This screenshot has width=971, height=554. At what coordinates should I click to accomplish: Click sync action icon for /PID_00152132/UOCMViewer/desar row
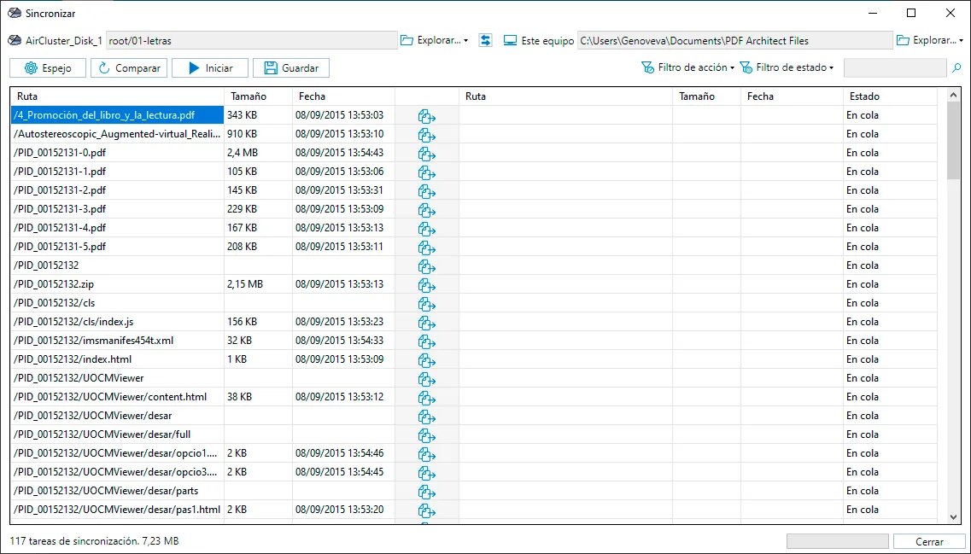(427, 416)
